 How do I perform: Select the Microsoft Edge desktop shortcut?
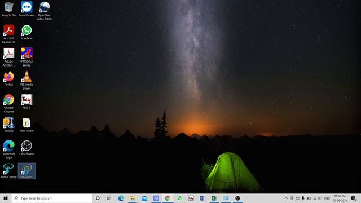[9, 149]
